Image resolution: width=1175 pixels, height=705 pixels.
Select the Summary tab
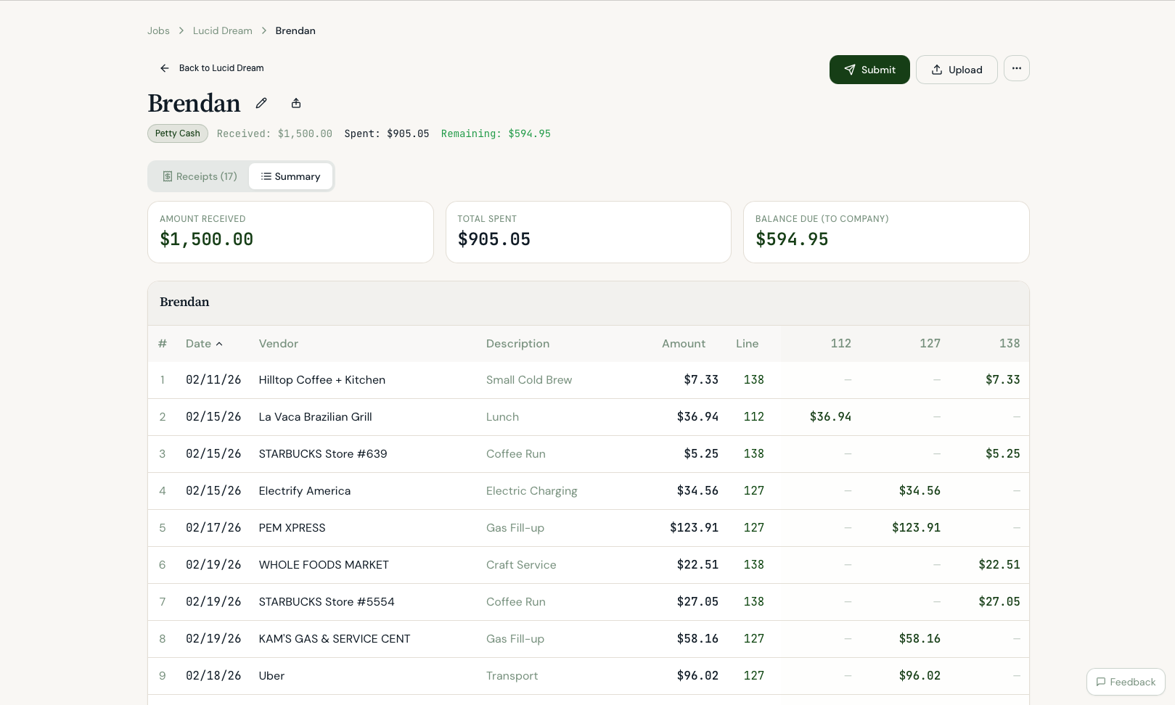(x=290, y=176)
